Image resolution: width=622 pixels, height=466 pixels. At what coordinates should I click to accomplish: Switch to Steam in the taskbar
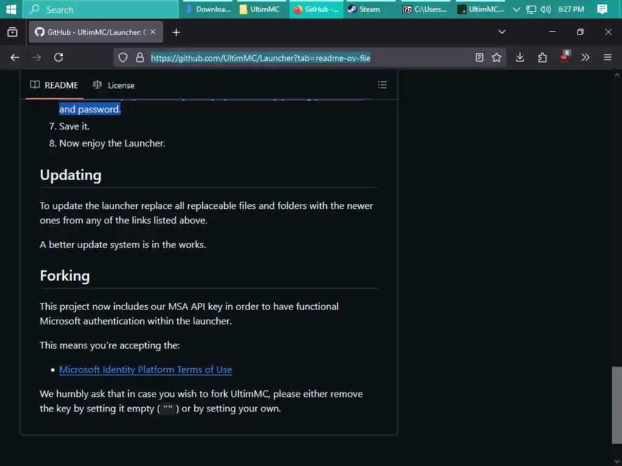369,9
